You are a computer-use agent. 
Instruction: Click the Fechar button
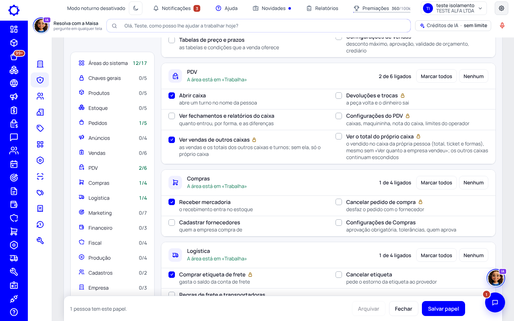(x=403, y=309)
